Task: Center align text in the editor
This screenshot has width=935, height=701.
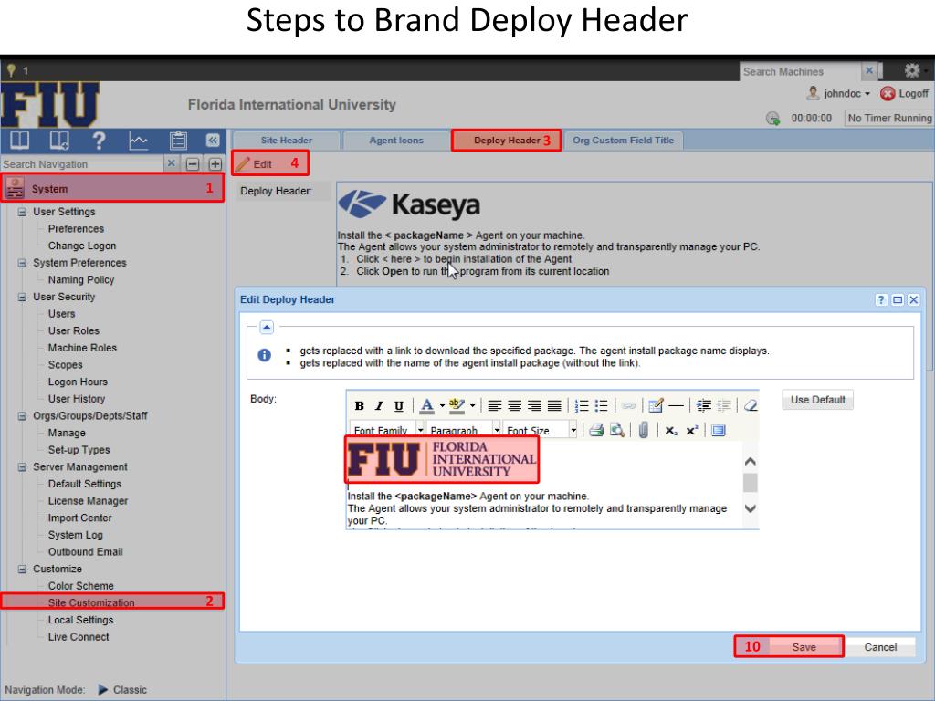Action: (515, 406)
